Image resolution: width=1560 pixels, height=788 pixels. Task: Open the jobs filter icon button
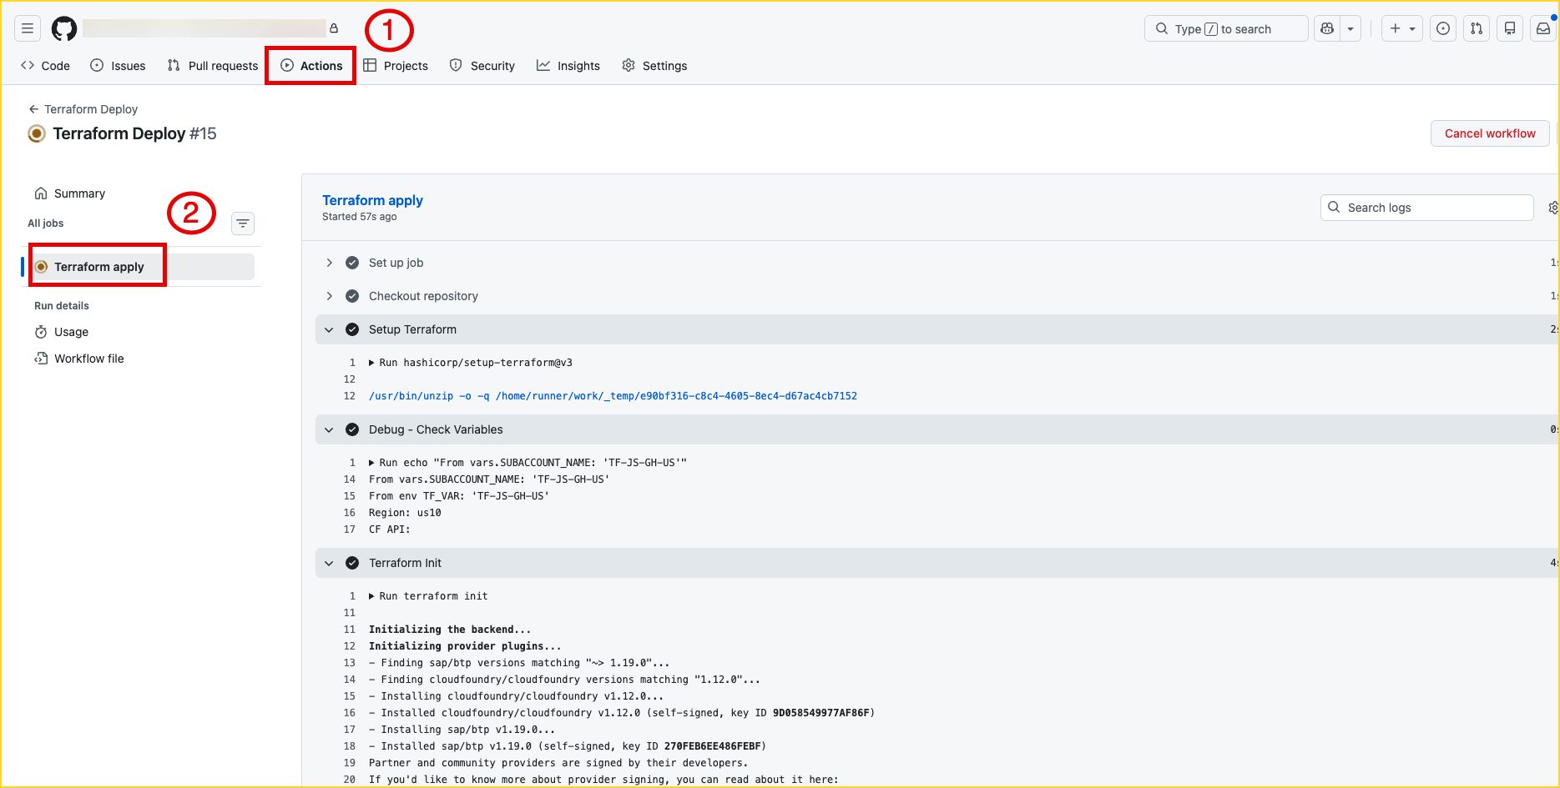(x=243, y=223)
